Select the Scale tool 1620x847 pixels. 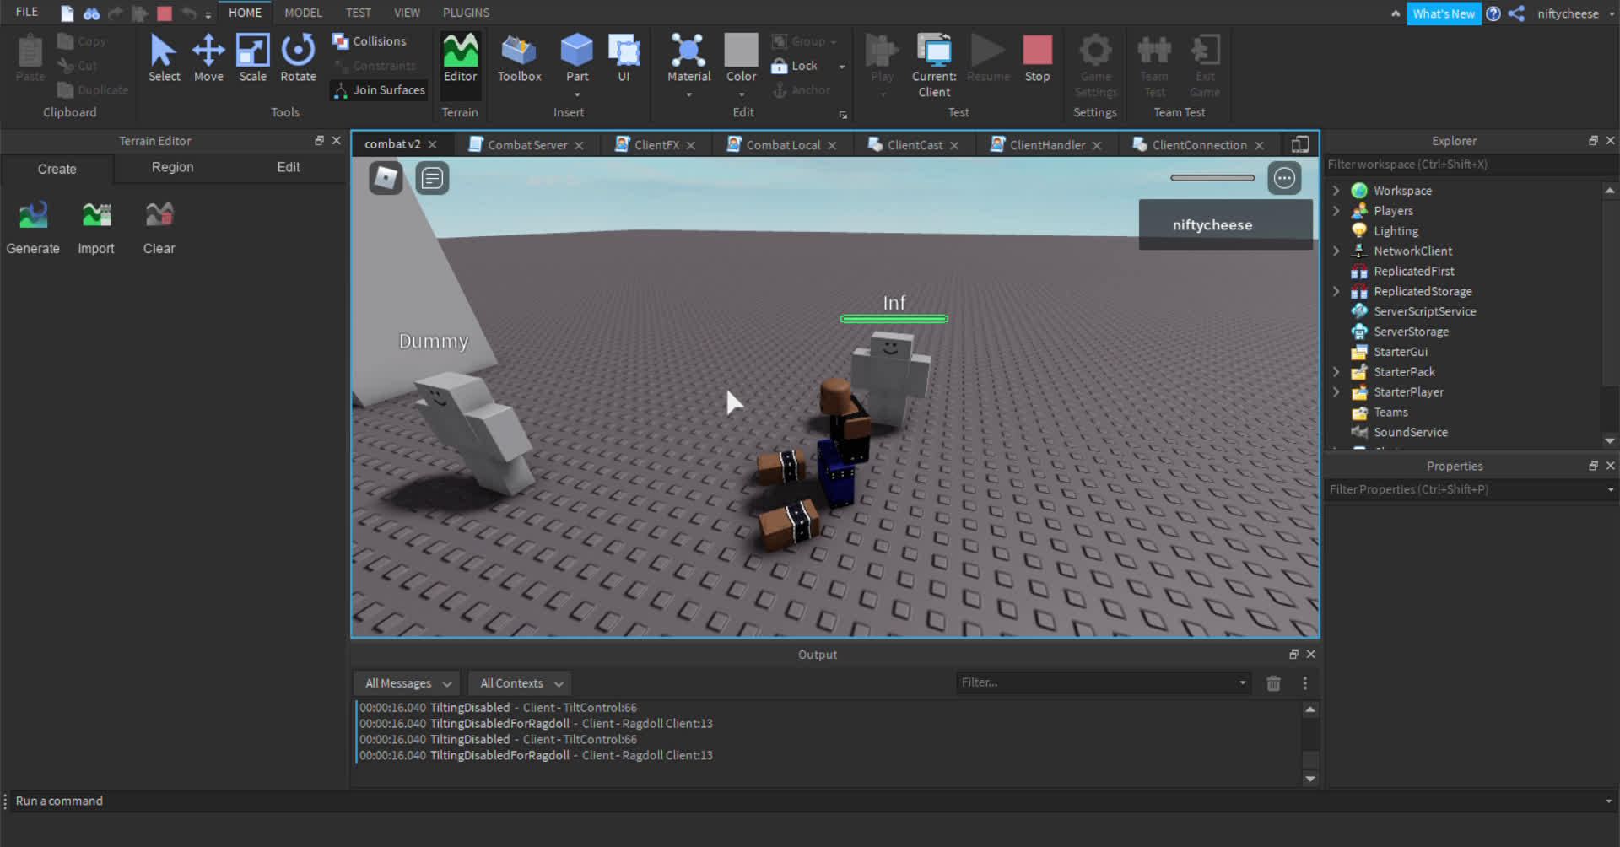(251, 57)
